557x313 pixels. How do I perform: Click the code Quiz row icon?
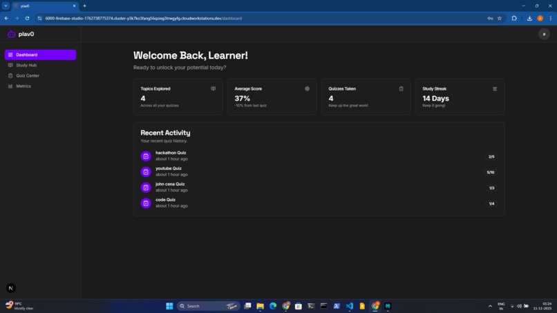tap(146, 203)
